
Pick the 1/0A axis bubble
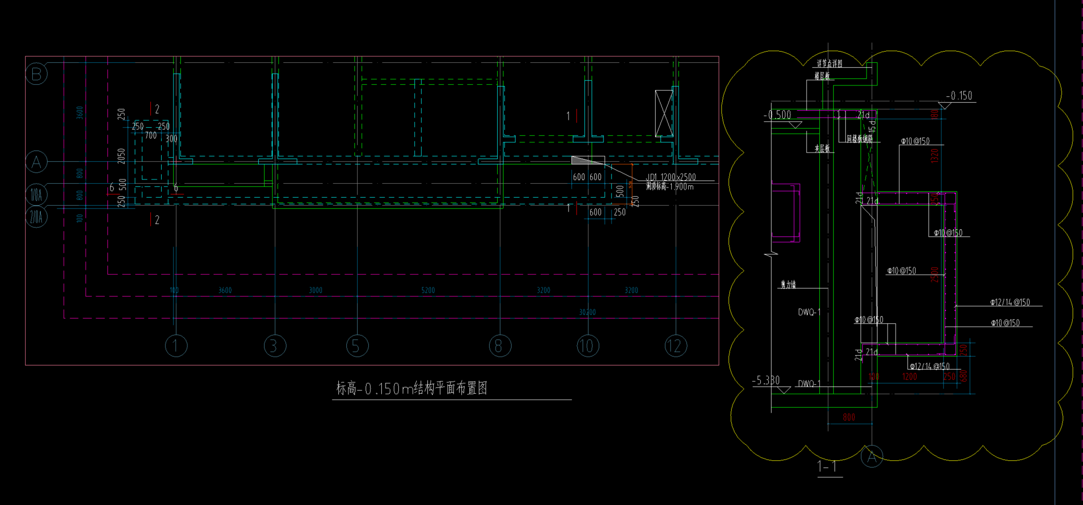click(37, 194)
